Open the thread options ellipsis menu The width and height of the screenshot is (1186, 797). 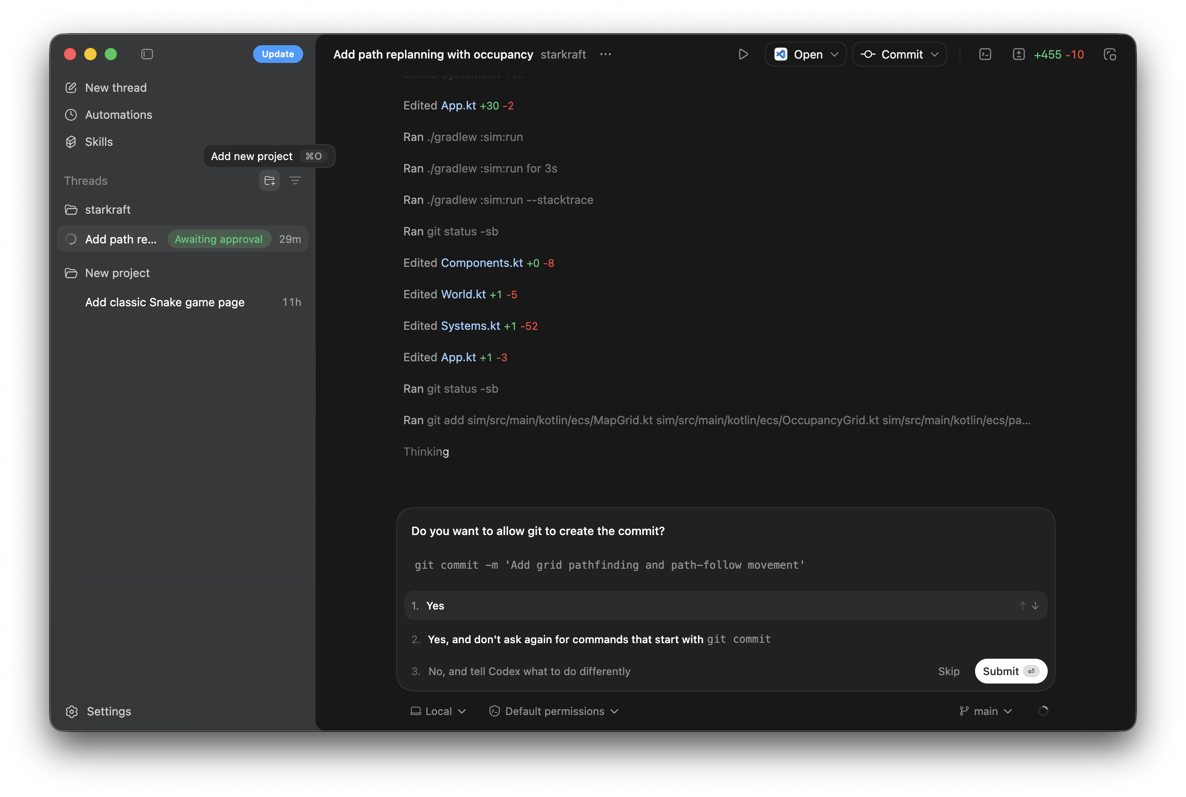(605, 55)
